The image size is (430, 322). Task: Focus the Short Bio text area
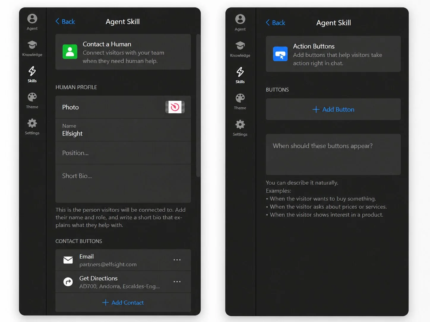coord(123,184)
